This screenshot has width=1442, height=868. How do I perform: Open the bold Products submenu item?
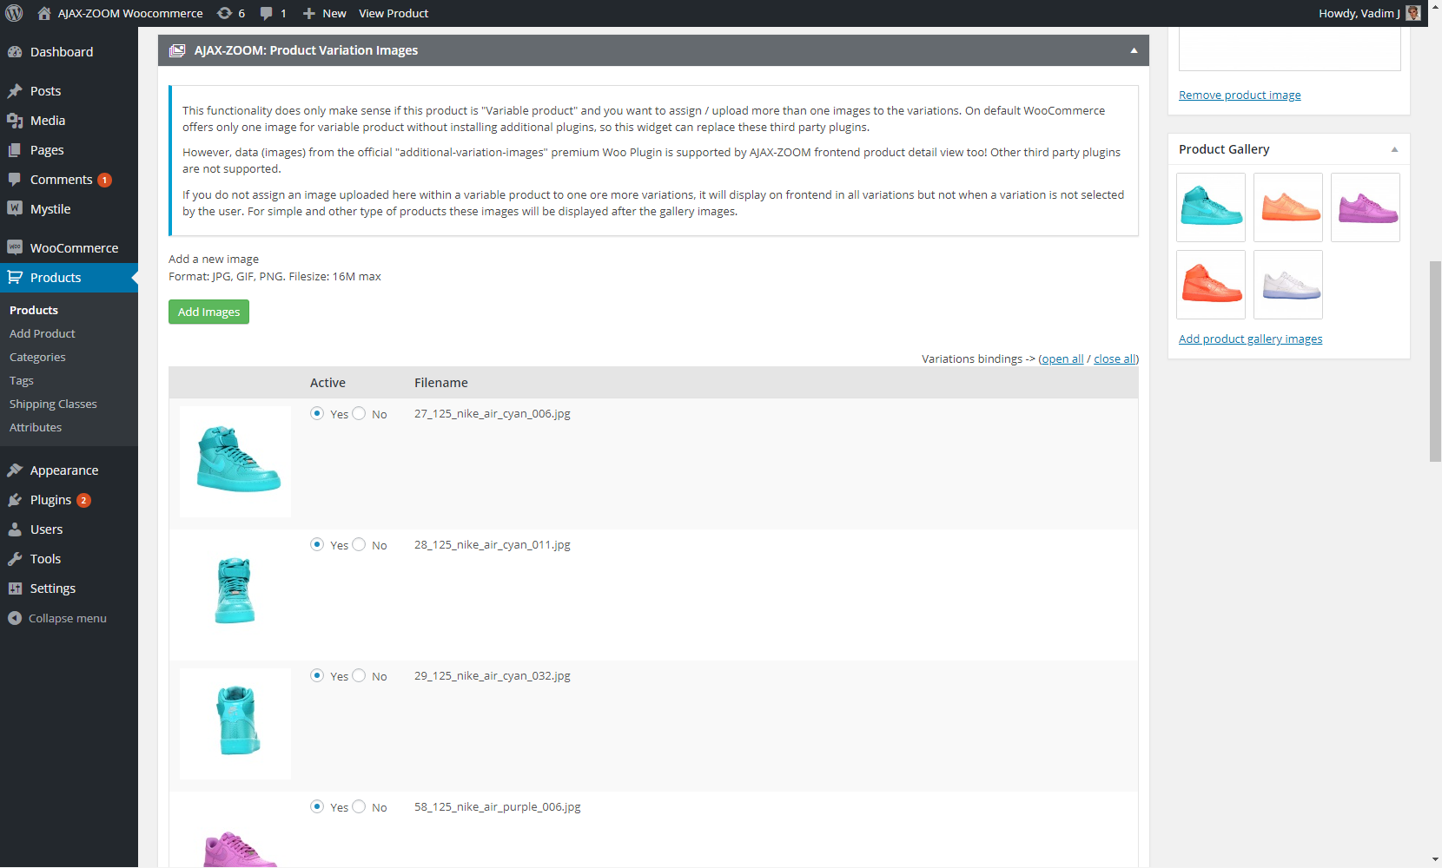(34, 310)
